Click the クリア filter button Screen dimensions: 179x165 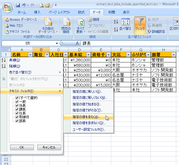click(x=153, y=20)
